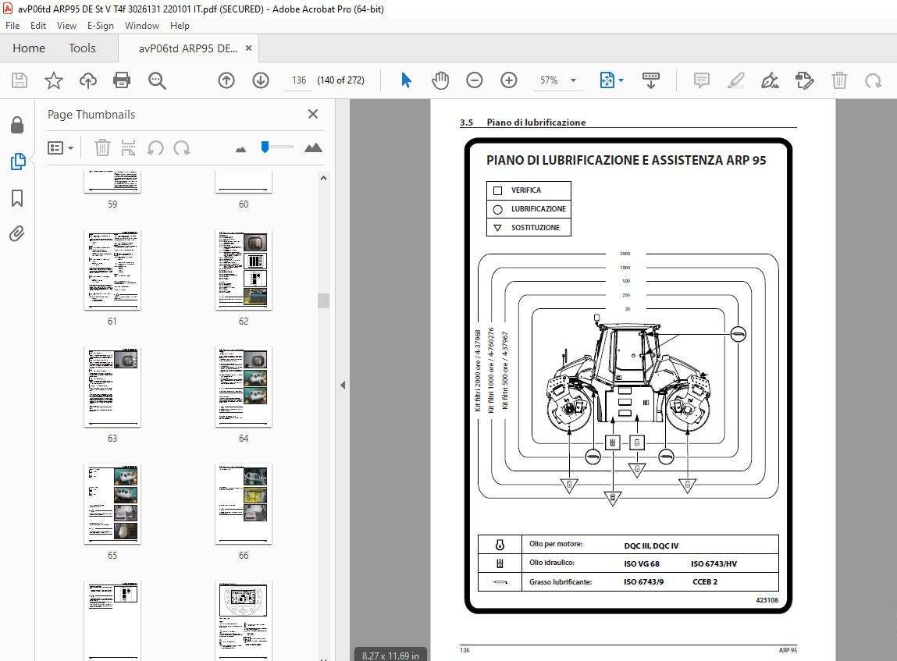Print the document with the printer icon

click(122, 80)
